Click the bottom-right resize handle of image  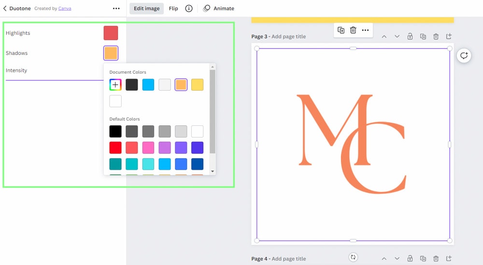coord(450,241)
